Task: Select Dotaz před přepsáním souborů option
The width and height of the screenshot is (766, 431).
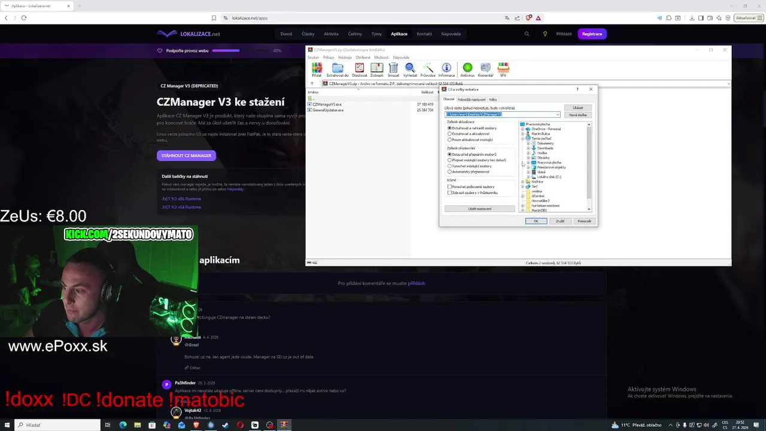Action: [472, 154]
